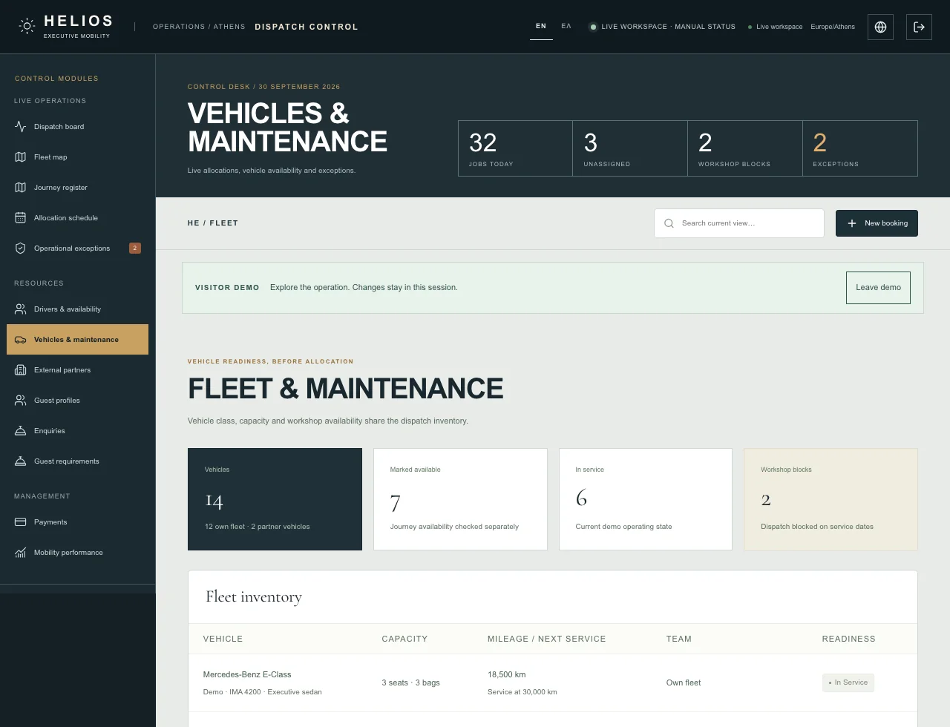Image resolution: width=950 pixels, height=727 pixels.
Task: Click the Drivers & availability people icon
Action: click(21, 309)
